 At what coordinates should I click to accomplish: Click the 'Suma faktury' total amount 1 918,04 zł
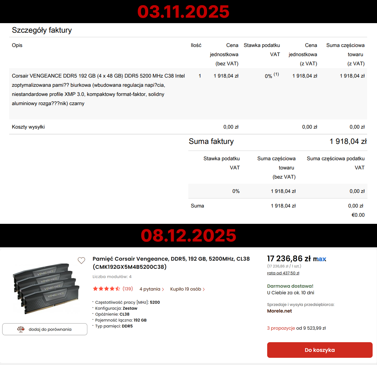(x=348, y=141)
